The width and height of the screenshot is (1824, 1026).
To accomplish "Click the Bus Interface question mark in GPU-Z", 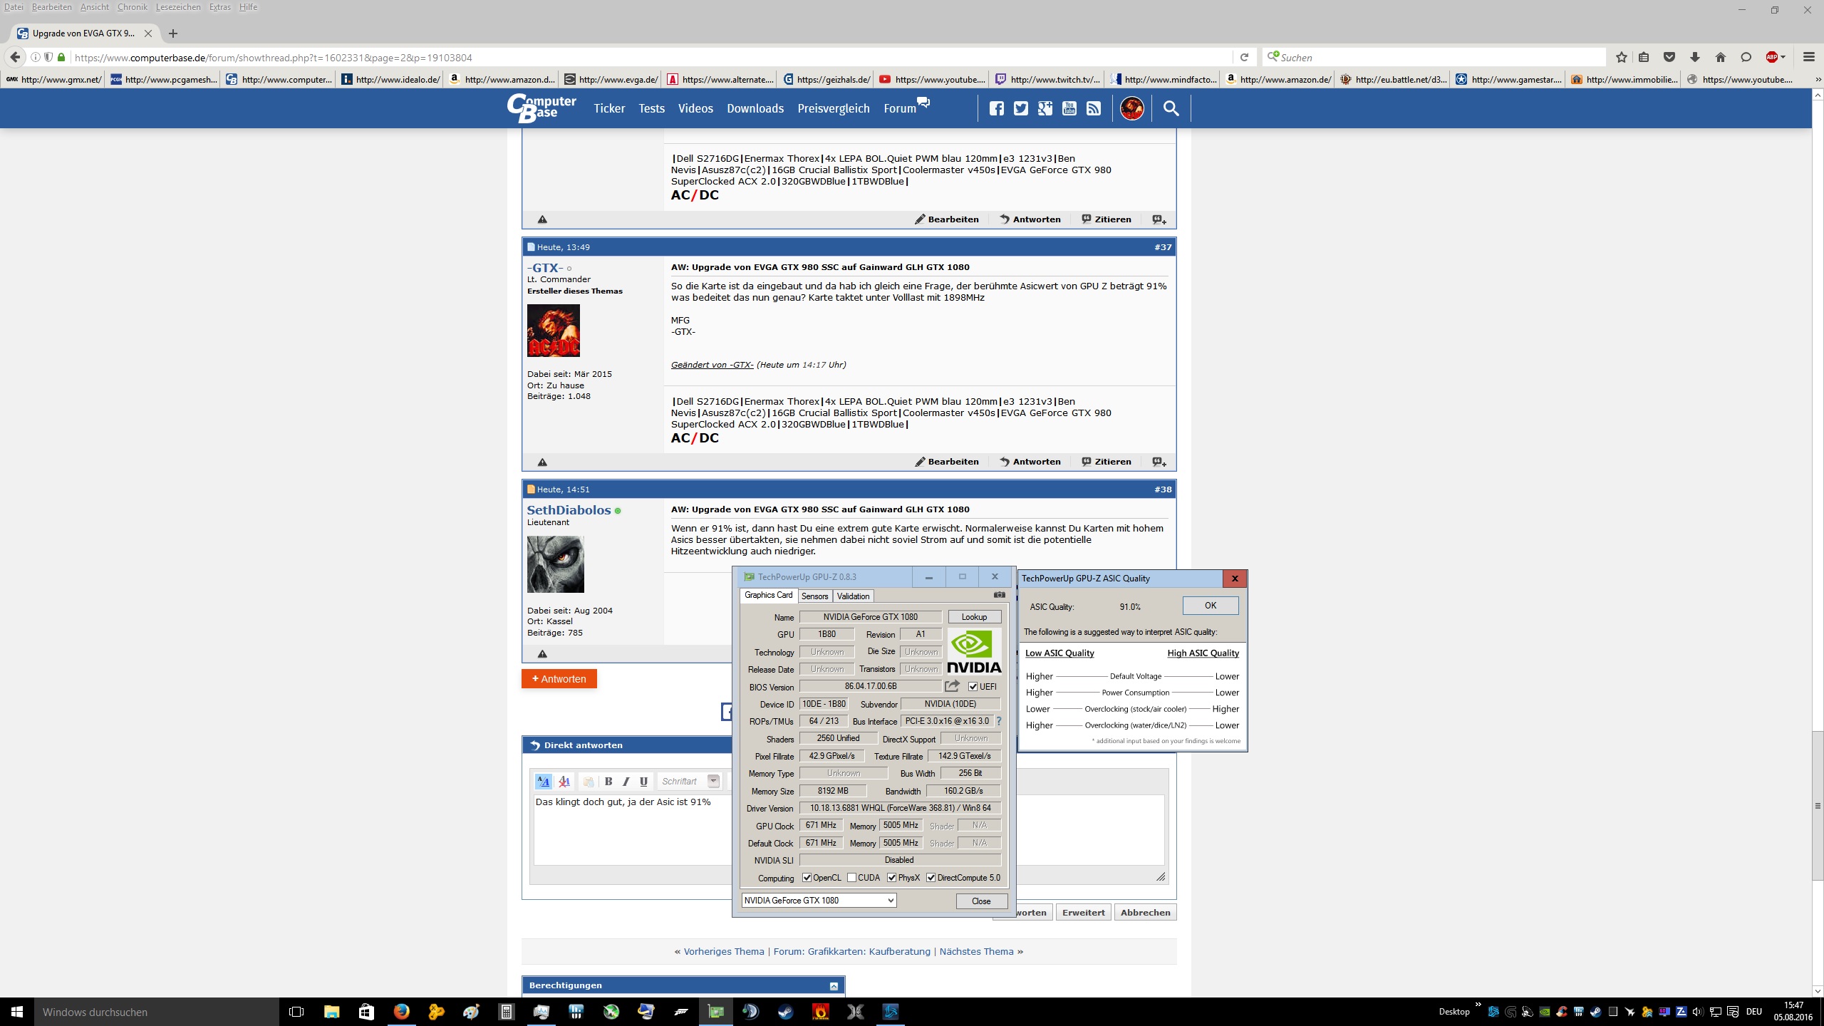I will 998,721.
